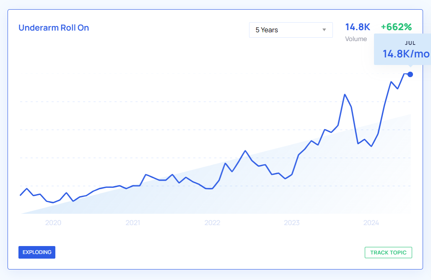Click the highlighted July data point dot

(410, 74)
